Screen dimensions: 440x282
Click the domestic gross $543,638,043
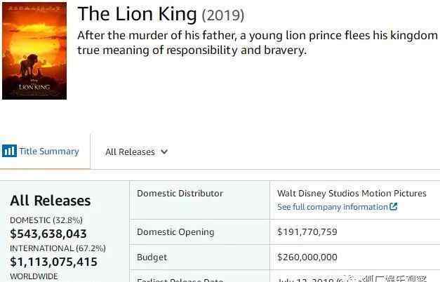(x=48, y=234)
